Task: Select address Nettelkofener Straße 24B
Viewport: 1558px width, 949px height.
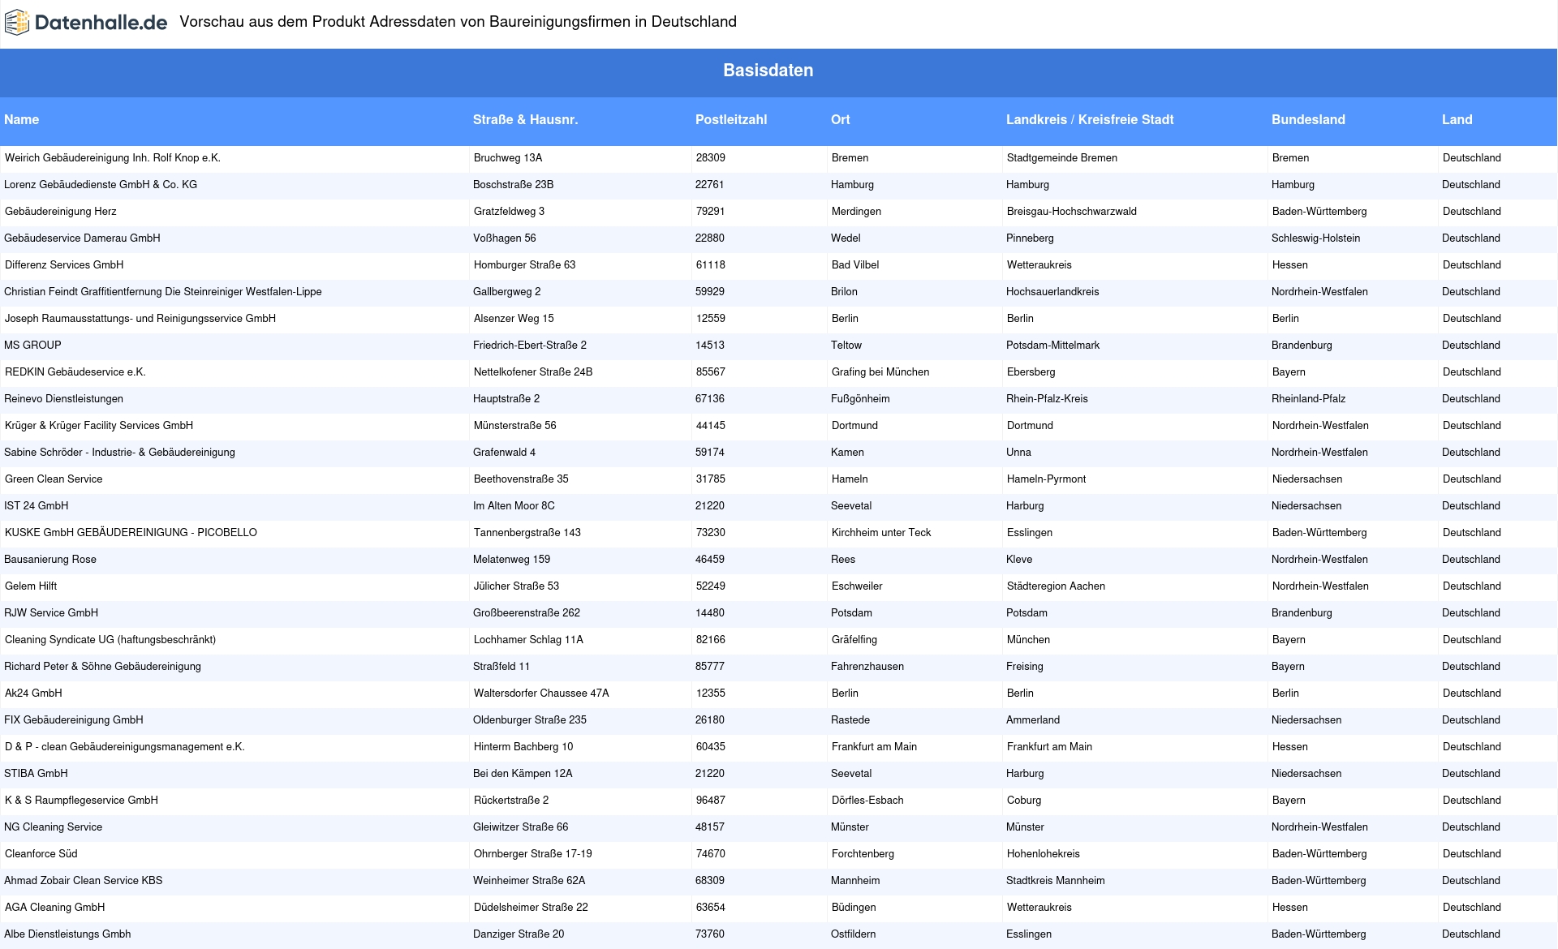Action: pyautogui.click(x=533, y=372)
